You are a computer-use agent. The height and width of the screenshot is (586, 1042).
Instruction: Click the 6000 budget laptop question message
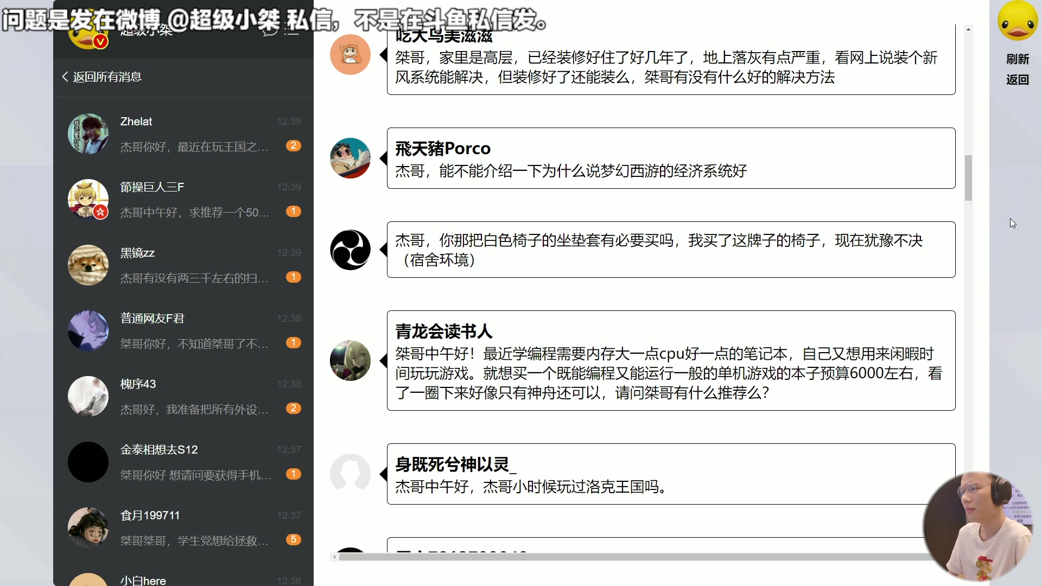(669, 373)
